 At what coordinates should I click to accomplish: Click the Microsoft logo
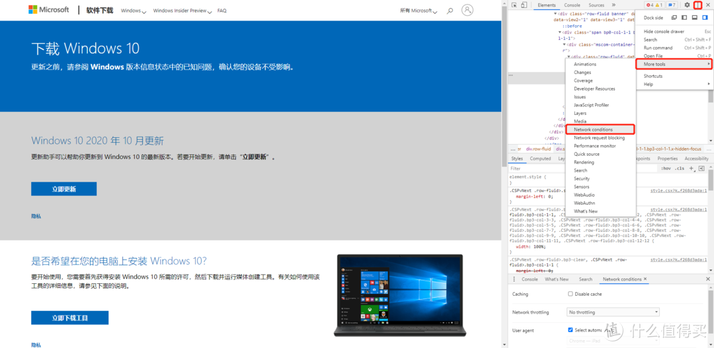49,9
